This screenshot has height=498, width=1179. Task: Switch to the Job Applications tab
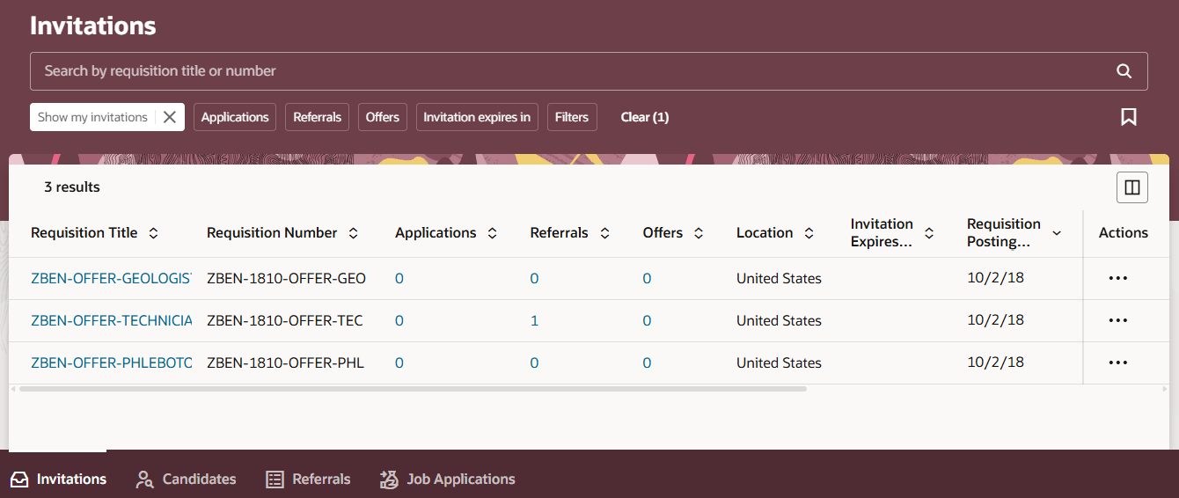[x=448, y=480]
